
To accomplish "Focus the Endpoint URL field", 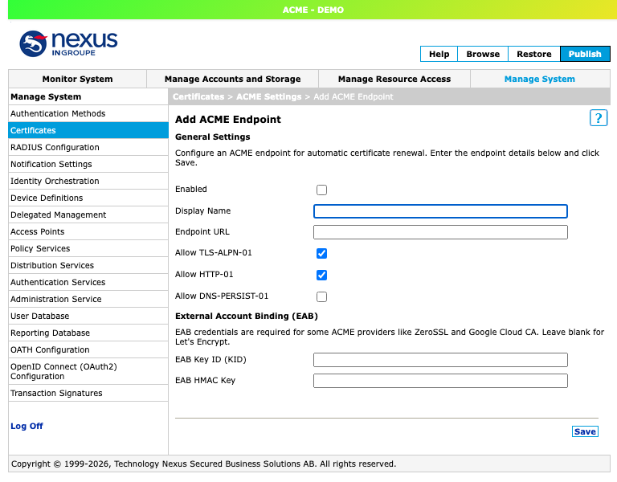I will [x=440, y=232].
